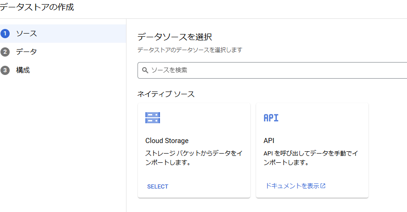The height and width of the screenshot is (212, 407).
Task: Click the API card description text
Action: pyautogui.click(x=311, y=158)
